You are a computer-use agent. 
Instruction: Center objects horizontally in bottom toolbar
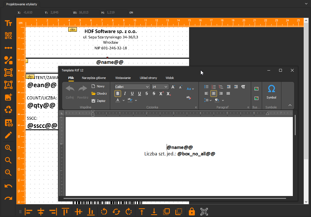[x=41, y=212]
